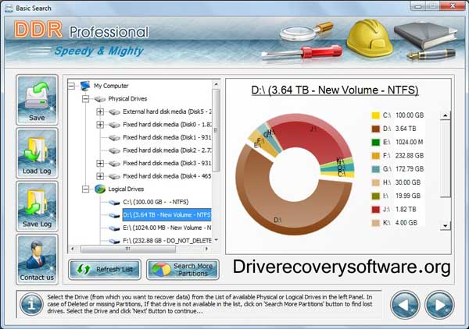Click the External hard disk Disk5 icon
The image size is (469, 329).
click(x=114, y=111)
